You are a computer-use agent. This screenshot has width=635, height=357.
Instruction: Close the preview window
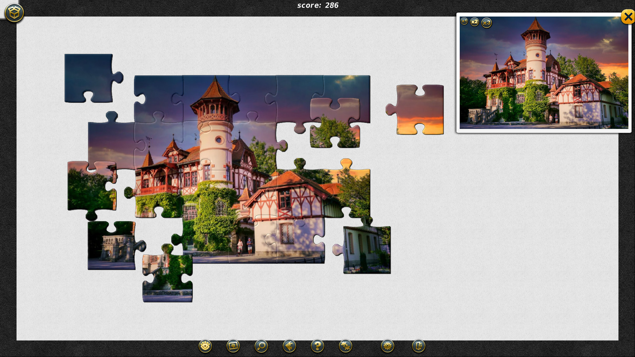pos(628,17)
